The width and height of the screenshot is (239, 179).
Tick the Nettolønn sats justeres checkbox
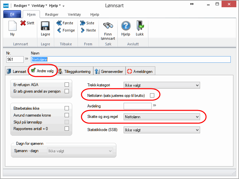pos(152,95)
